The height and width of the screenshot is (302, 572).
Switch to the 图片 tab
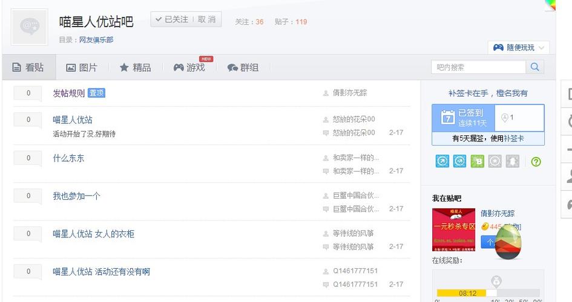pyautogui.click(x=81, y=67)
